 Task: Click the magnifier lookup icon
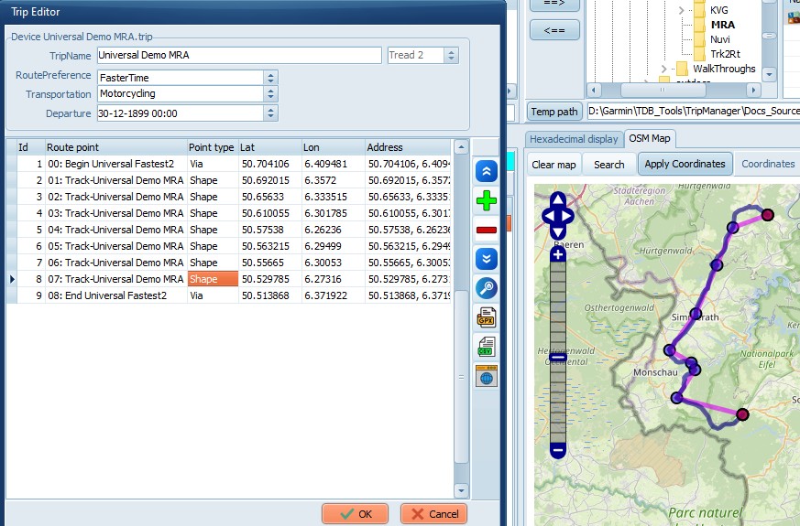click(487, 288)
